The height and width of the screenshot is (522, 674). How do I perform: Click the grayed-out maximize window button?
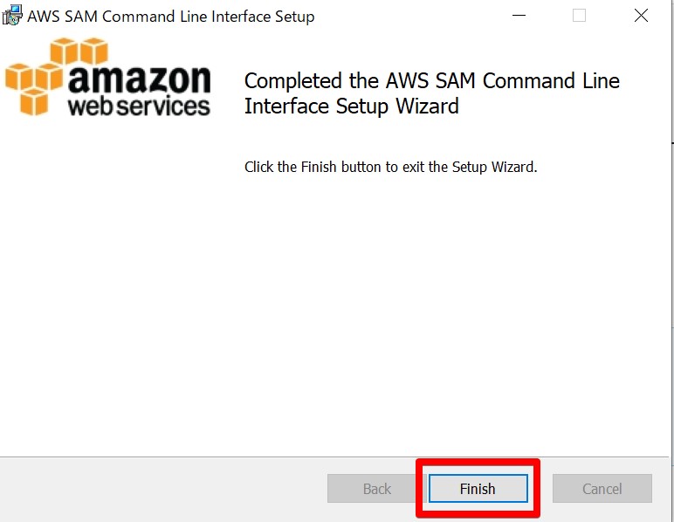579,16
